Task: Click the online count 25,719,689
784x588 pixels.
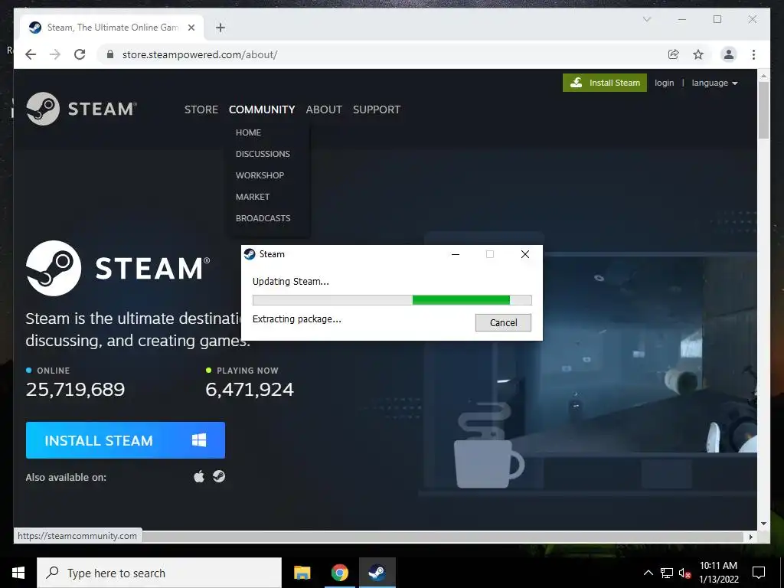Action: (x=76, y=390)
